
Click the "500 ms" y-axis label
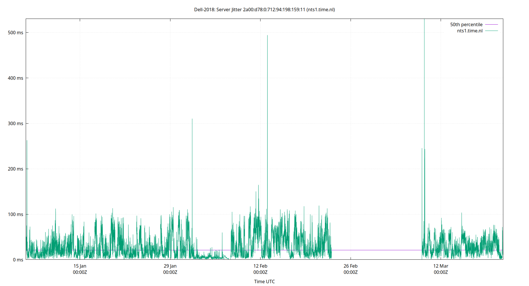pos(16,33)
